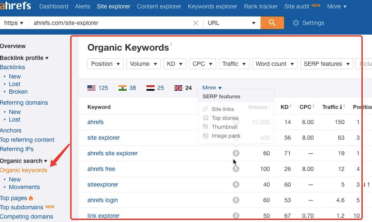Click the info icon beside KD header
The width and height of the screenshot is (372, 222).
tap(291, 106)
